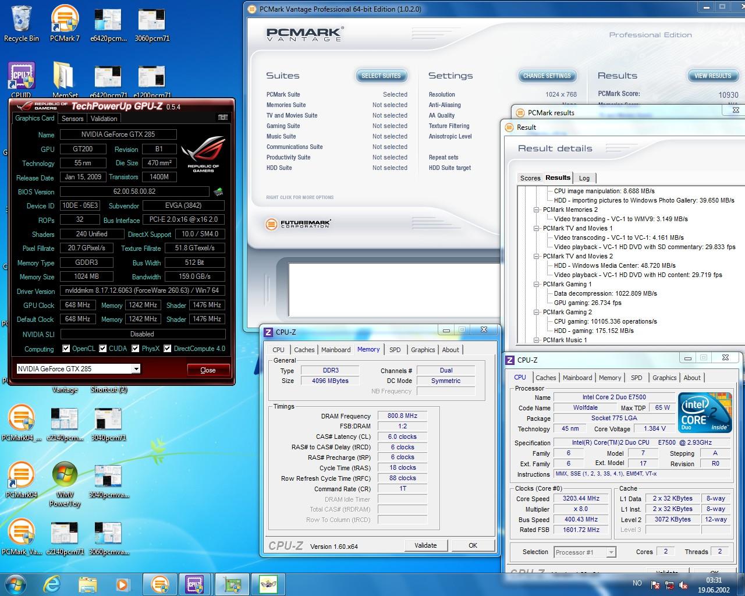This screenshot has width=745, height=596.
Task: Collapse the PCMark TV and Movies 2 node
Action: (536, 256)
